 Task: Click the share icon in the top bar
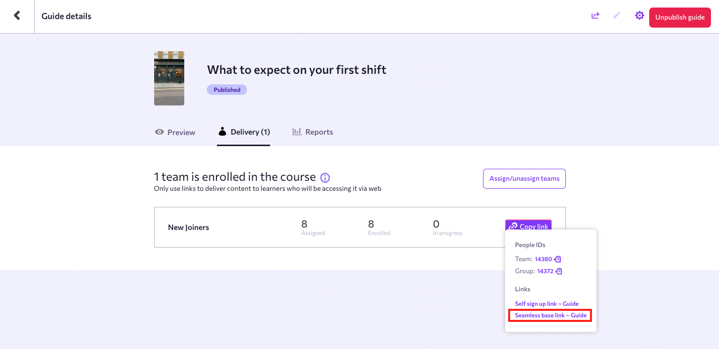click(595, 16)
